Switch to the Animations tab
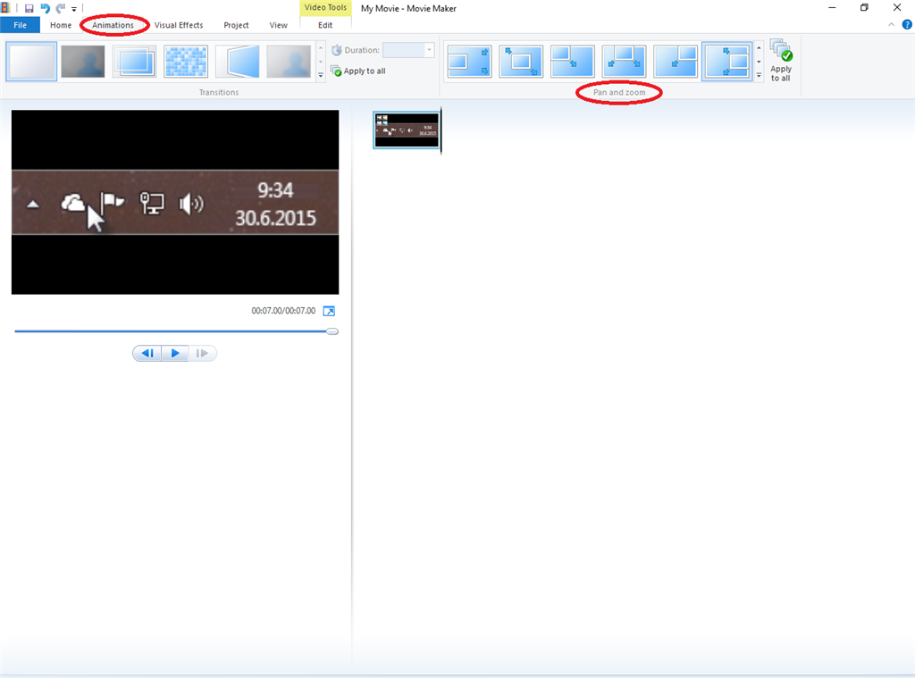The width and height of the screenshot is (915, 678). pyautogui.click(x=113, y=25)
